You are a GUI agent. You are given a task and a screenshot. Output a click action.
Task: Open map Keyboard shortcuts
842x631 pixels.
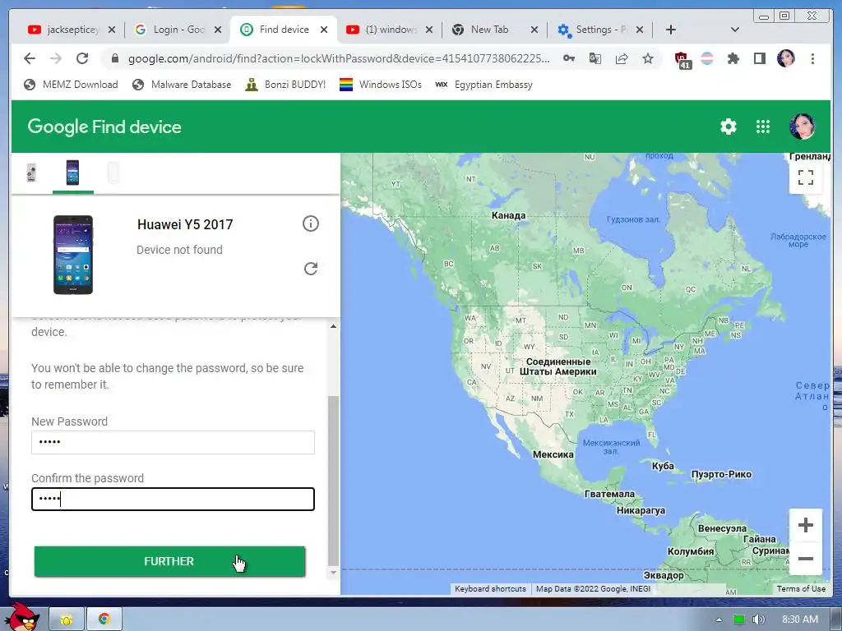tap(490, 588)
